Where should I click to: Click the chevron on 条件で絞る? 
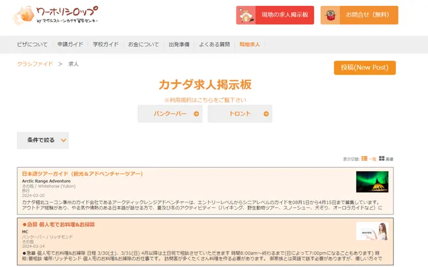click(x=63, y=140)
